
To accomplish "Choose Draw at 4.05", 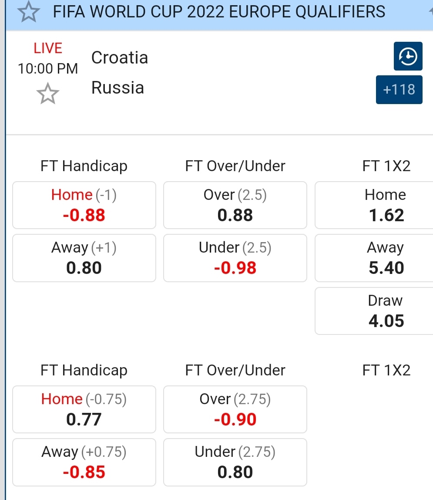I will coord(386,311).
